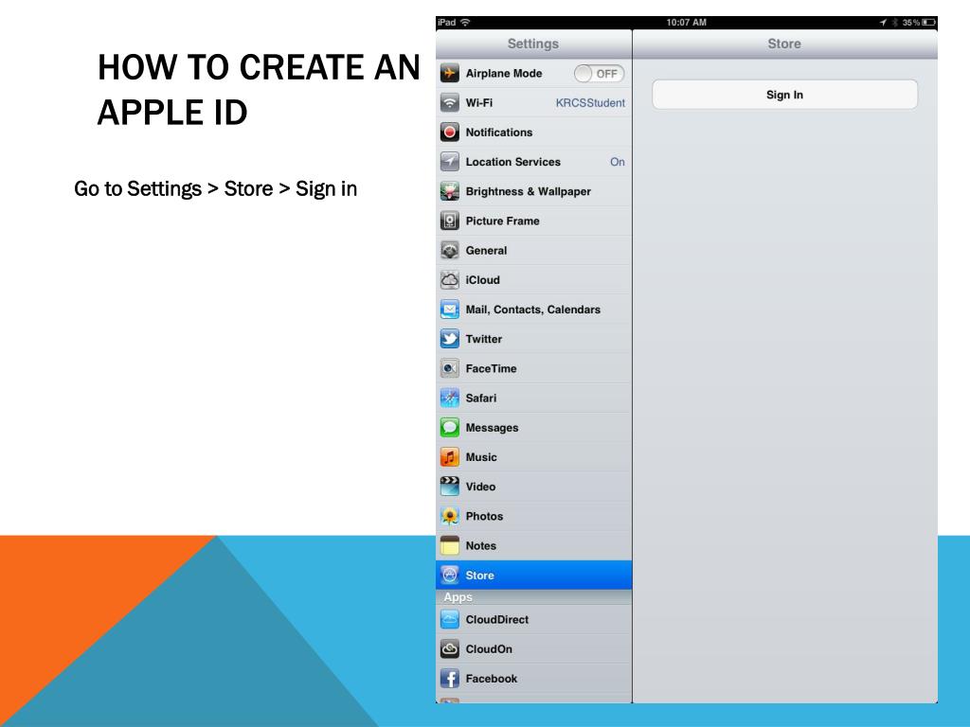Tap the Location Services On value

[618, 162]
